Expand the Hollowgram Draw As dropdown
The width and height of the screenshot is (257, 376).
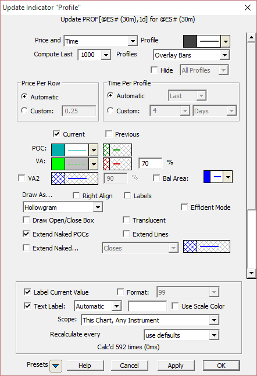(x=63, y=207)
